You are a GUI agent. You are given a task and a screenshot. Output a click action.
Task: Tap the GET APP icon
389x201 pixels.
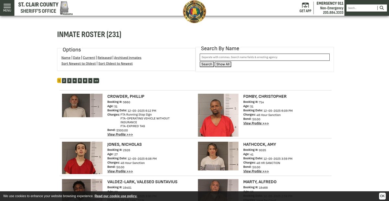305,8
